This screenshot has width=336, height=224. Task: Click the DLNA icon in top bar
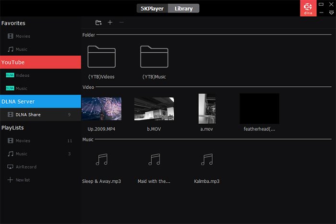(x=308, y=8)
